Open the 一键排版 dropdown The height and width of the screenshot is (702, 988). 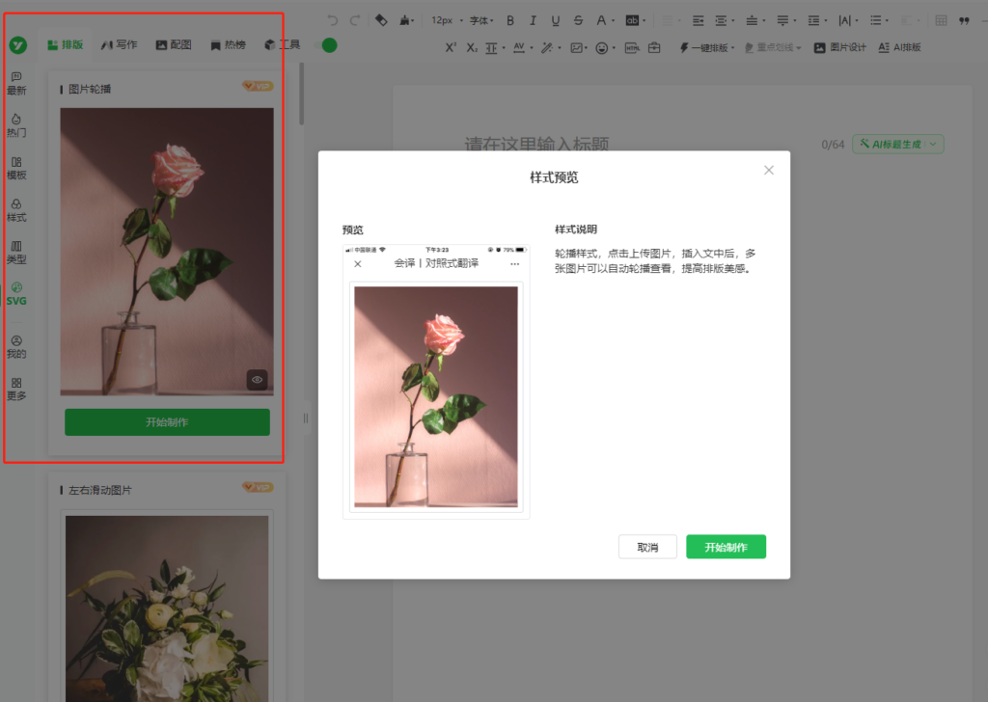pos(706,48)
